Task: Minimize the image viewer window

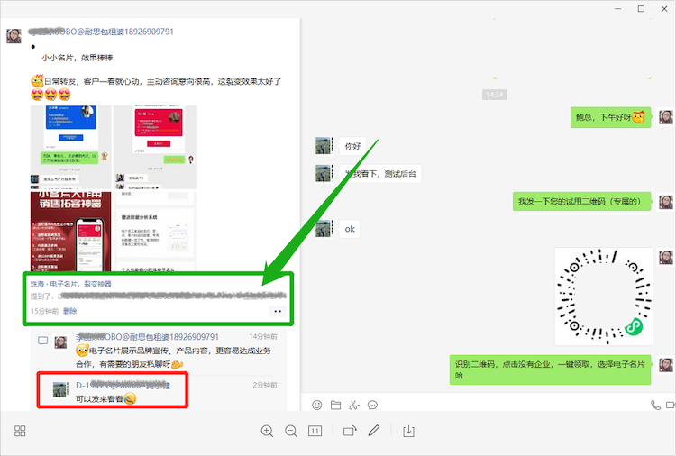Action: click(618, 9)
